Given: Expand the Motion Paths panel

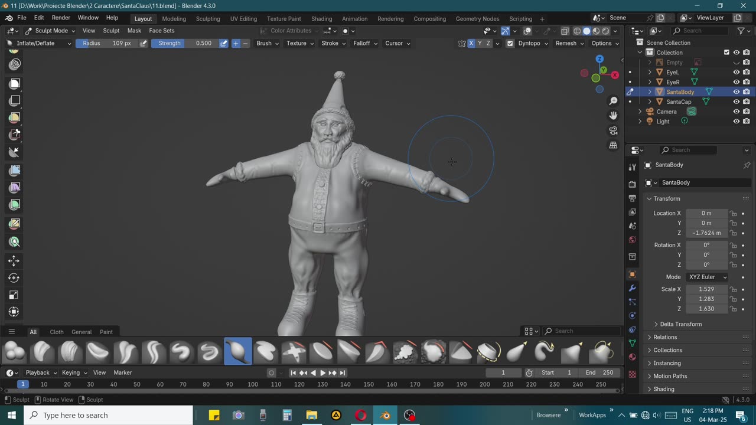Looking at the screenshot, I should [x=669, y=376].
